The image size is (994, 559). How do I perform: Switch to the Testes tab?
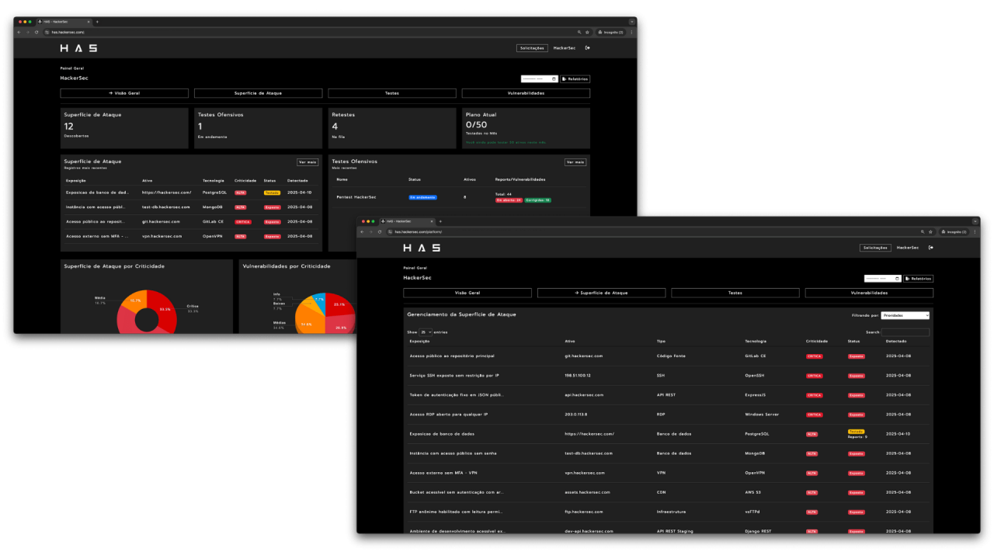click(735, 293)
